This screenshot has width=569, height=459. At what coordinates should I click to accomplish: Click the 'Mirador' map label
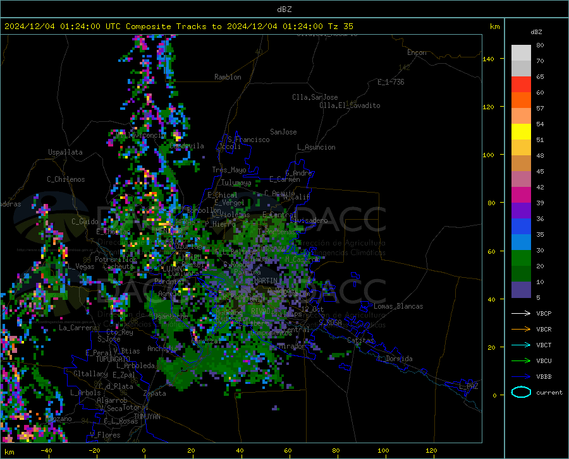pos(292,346)
